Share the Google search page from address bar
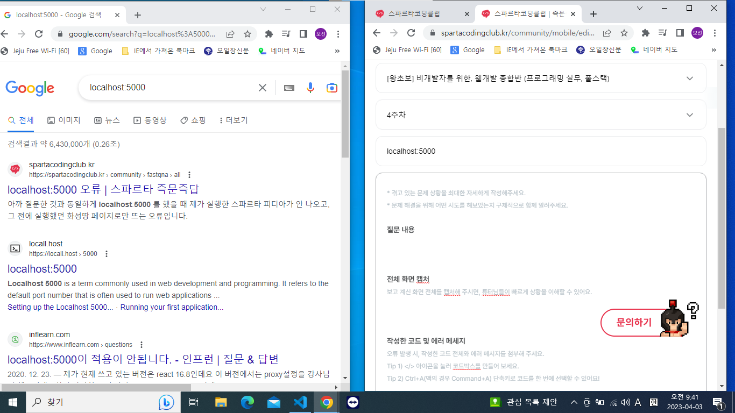The height and width of the screenshot is (413, 735). (x=230, y=34)
